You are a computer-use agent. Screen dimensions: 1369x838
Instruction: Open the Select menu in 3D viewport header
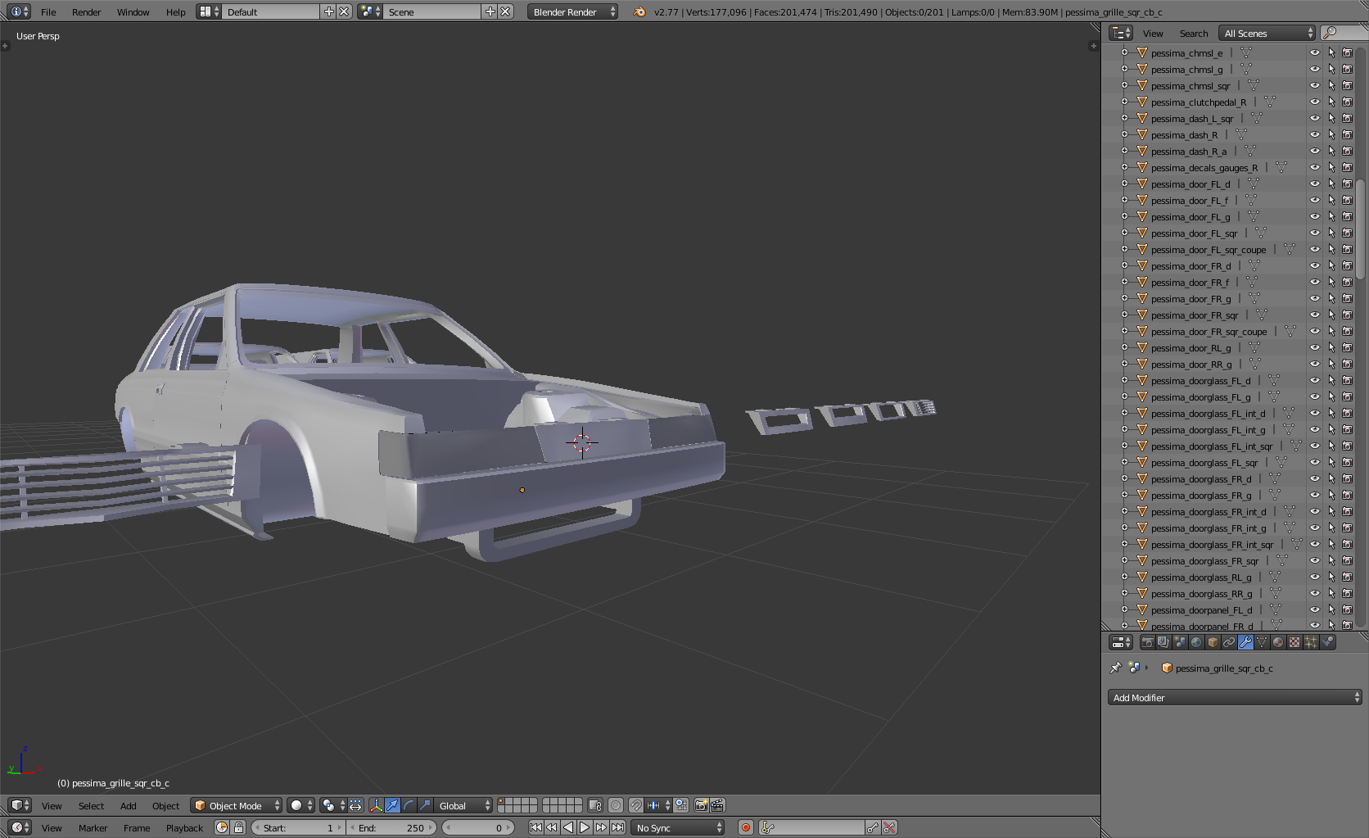click(x=91, y=806)
